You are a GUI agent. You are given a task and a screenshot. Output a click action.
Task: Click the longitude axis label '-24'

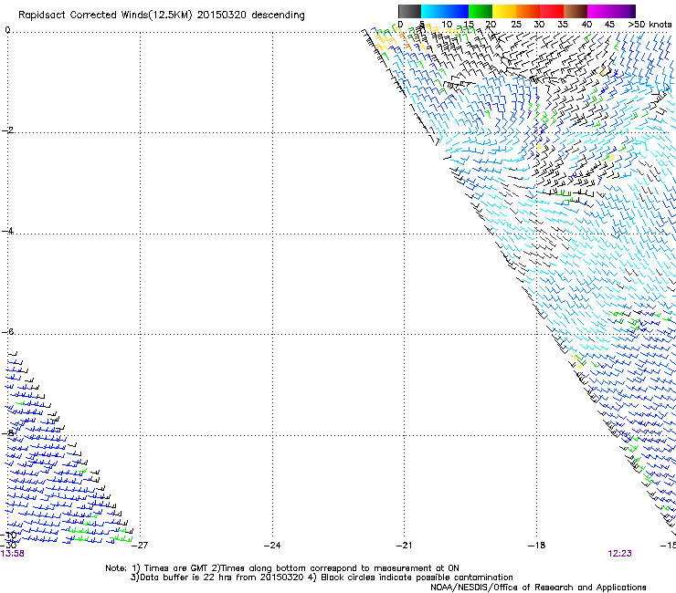272,546
